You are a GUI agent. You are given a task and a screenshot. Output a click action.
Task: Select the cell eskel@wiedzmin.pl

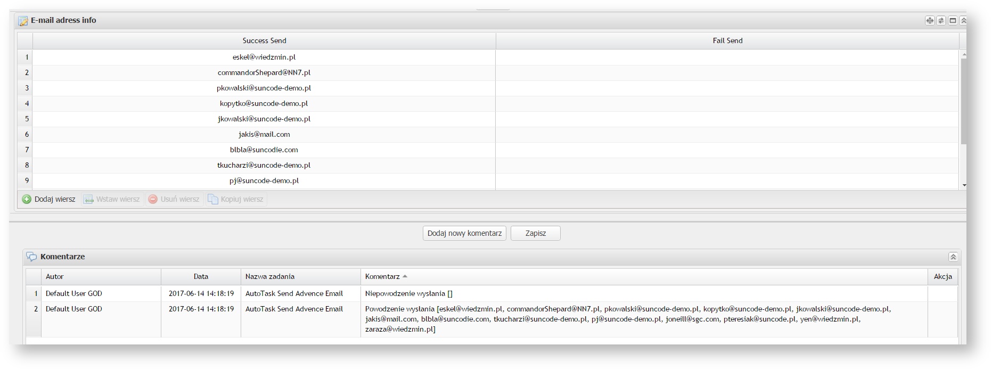(x=264, y=57)
